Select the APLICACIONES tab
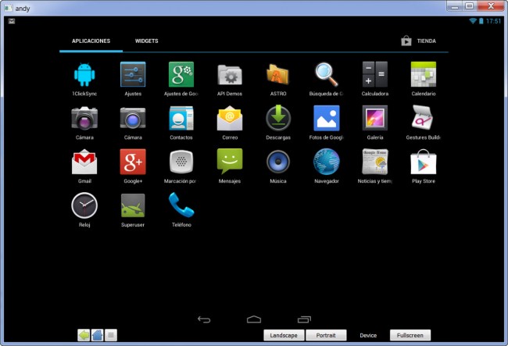The width and height of the screenshot is (508, 346). pos(91,41)
